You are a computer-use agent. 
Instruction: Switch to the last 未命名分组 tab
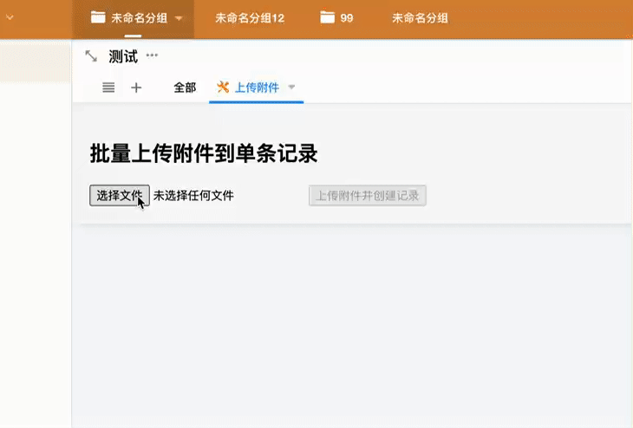coord(420,18)
